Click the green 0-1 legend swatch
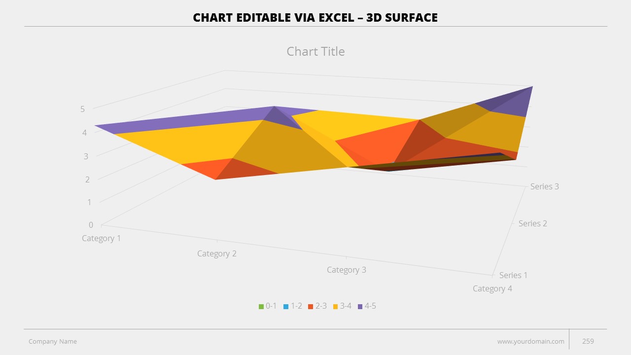This screenshot has height=355, width=631. [261, 307]
